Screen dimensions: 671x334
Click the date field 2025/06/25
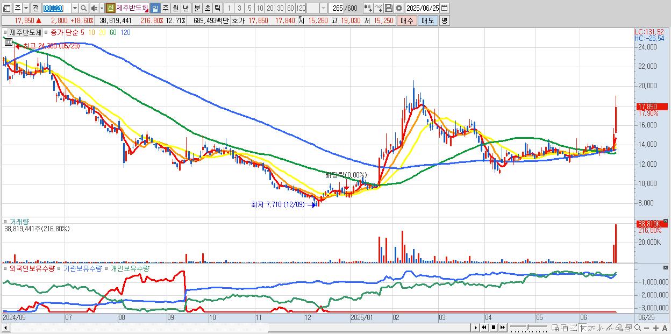(422, 8)
